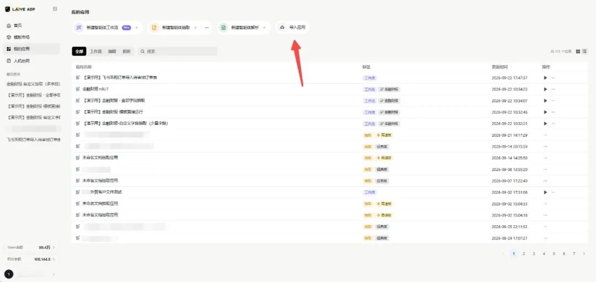
Task: Open the 积分余额 108,144.8 entry
Action: (32, 259)
